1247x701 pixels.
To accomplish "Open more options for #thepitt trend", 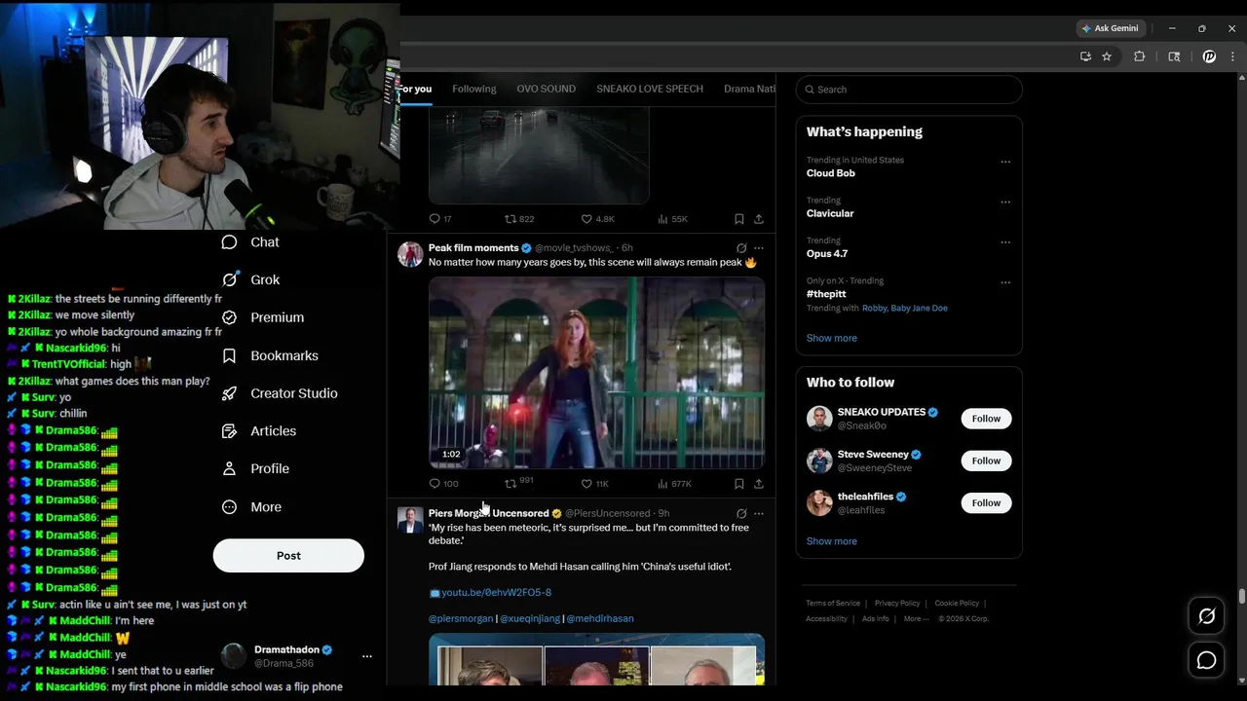I will tap(1005, 283).
